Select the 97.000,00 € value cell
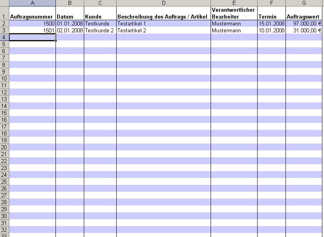The width and height of the screenshot is (324, 237). click(305, 23)
